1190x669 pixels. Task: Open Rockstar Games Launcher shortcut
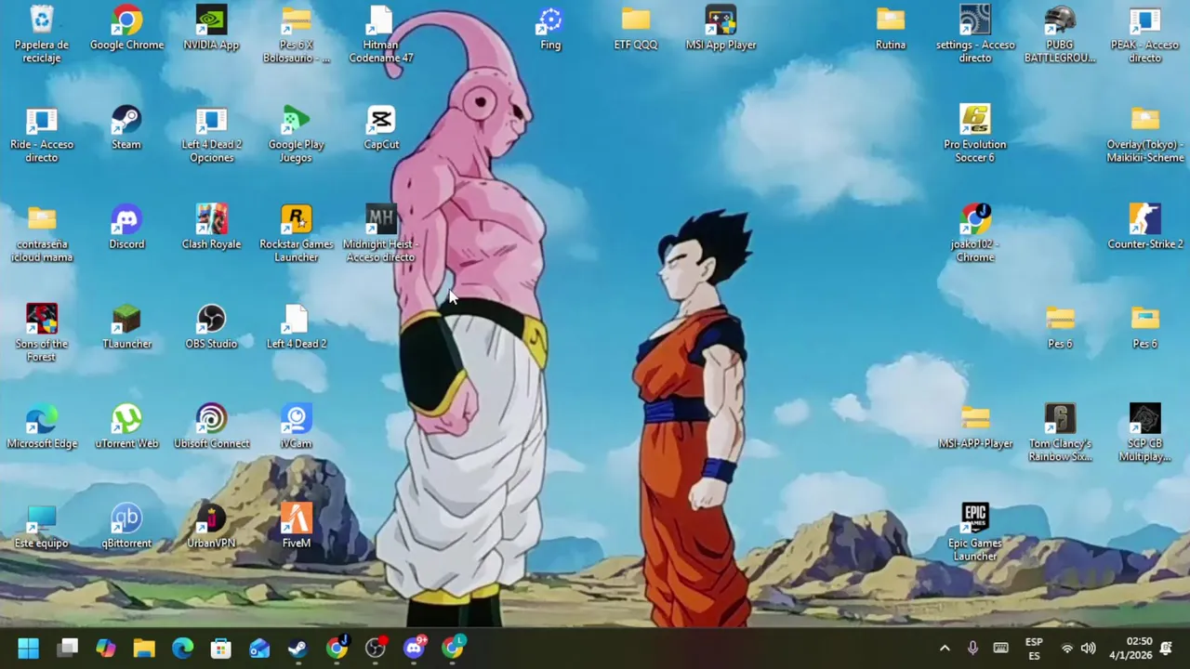pos(297,234)
